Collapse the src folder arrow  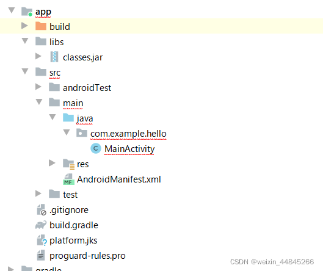click(x=25, y=71)
